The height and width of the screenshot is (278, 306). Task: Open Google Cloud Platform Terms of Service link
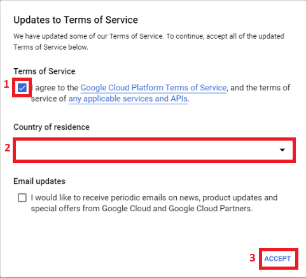[x=153, y=88]
